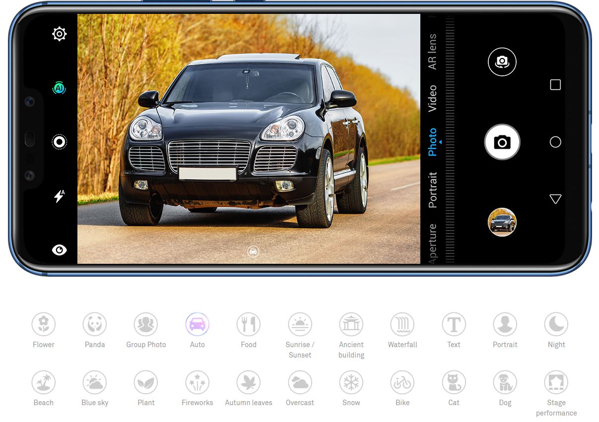Viewport: 599px width, 422px height.
Task: Select the highlighted Auto car scene icon
Action: coord(197,324)
